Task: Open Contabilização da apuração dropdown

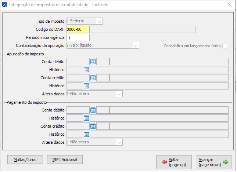Action: 136,45
